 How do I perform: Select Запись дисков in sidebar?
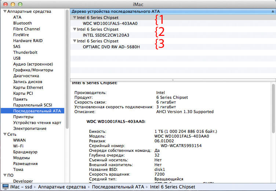tap(28, 82)
